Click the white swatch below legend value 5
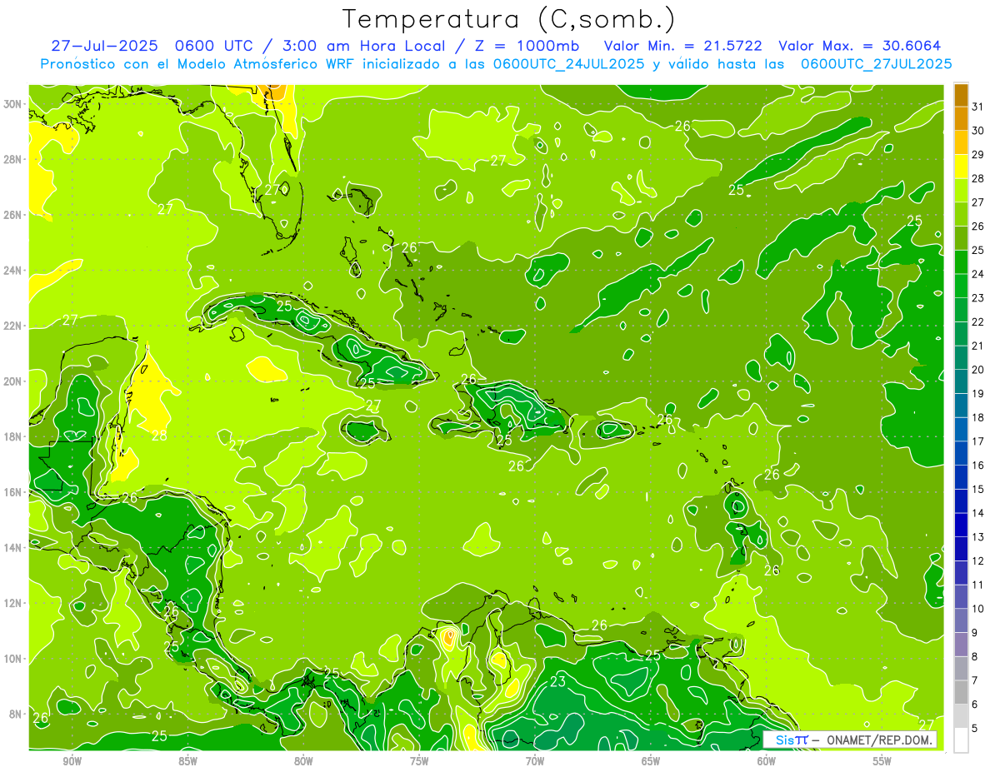Screen dimensions: 1000x772 coord(961,740)
